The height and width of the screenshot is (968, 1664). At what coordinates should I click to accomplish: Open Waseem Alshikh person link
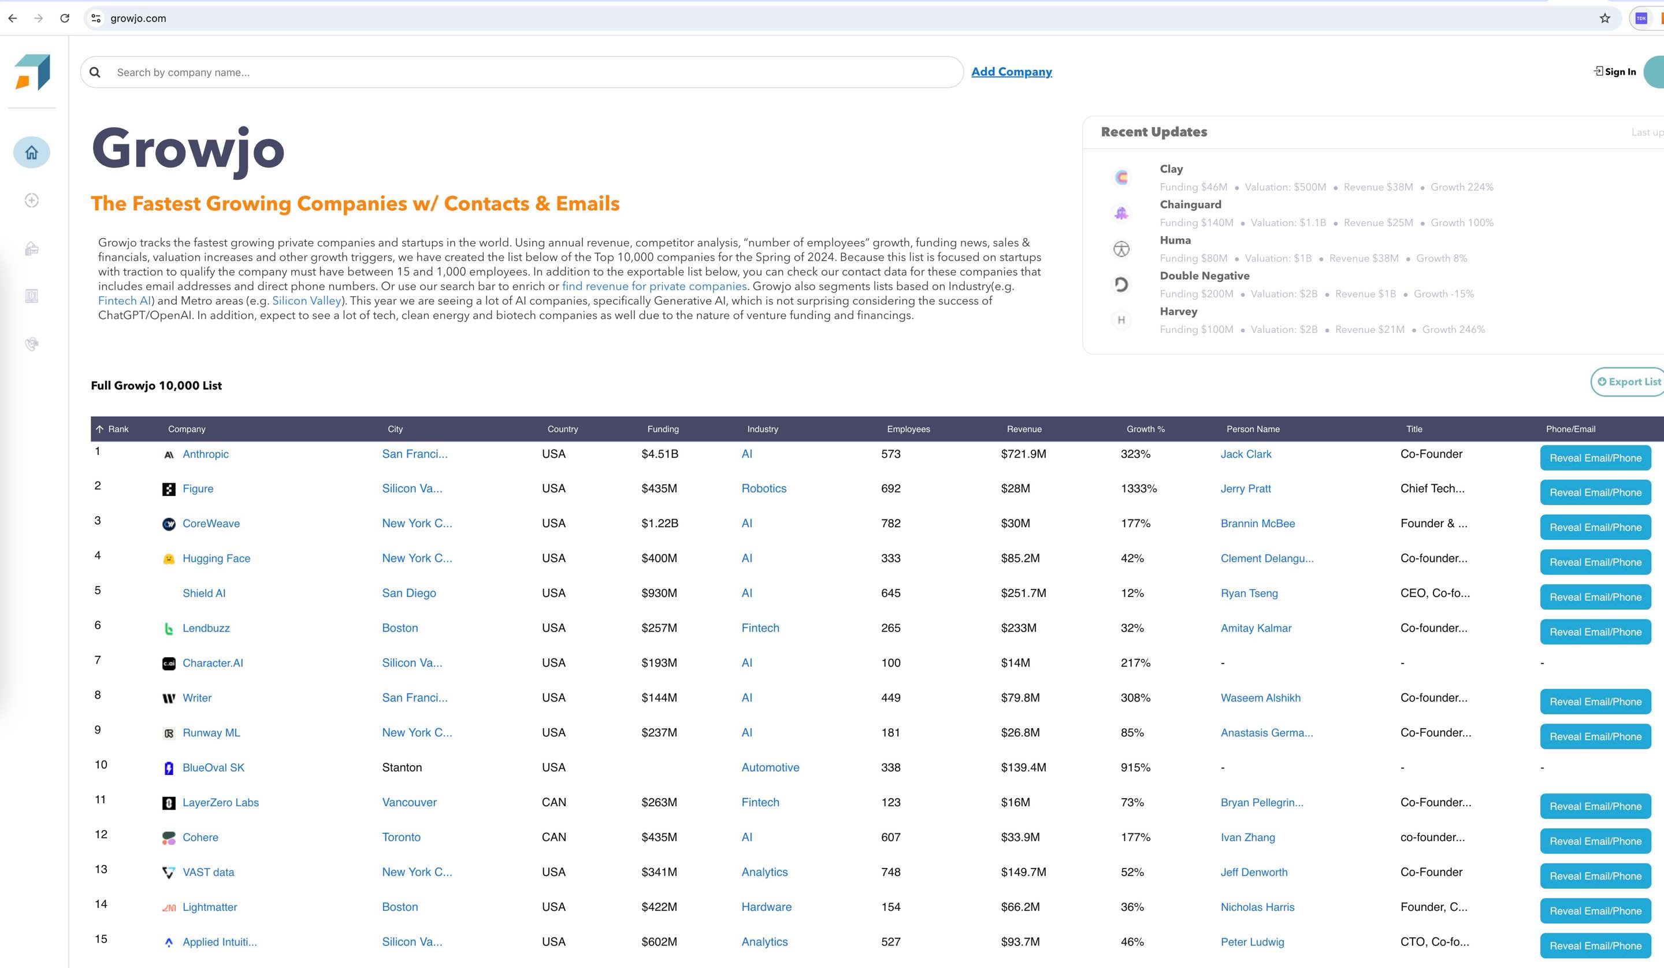click(1261, 698)
